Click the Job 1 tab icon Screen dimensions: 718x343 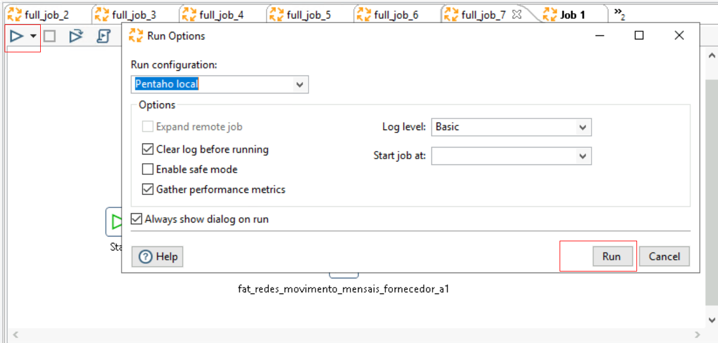coord(551,15)
